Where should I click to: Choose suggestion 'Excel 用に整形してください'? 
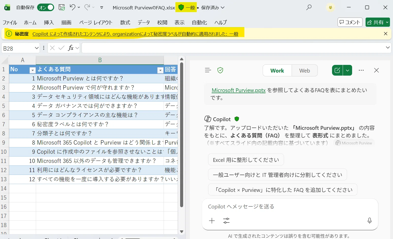[x=246, y=160]
